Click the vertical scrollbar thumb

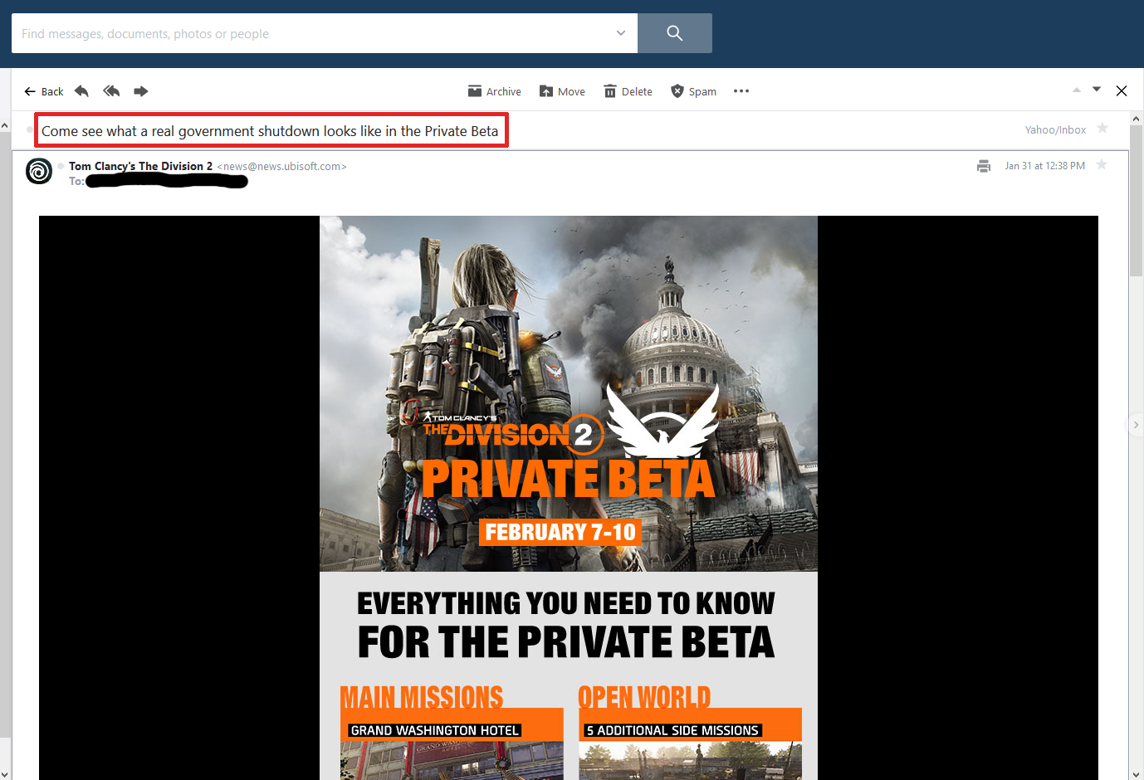click(1136, 199)
